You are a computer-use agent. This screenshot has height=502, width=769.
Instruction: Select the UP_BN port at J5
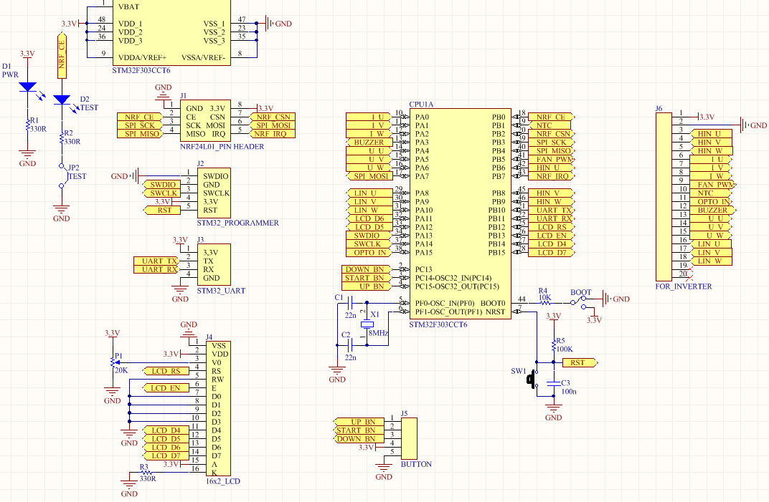point(359,422)
